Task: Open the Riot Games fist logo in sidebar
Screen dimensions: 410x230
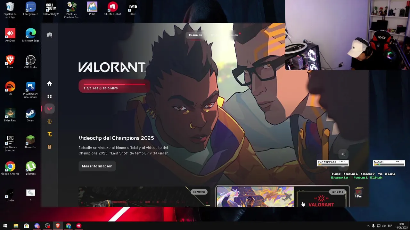Action: [x=49, y=35]
